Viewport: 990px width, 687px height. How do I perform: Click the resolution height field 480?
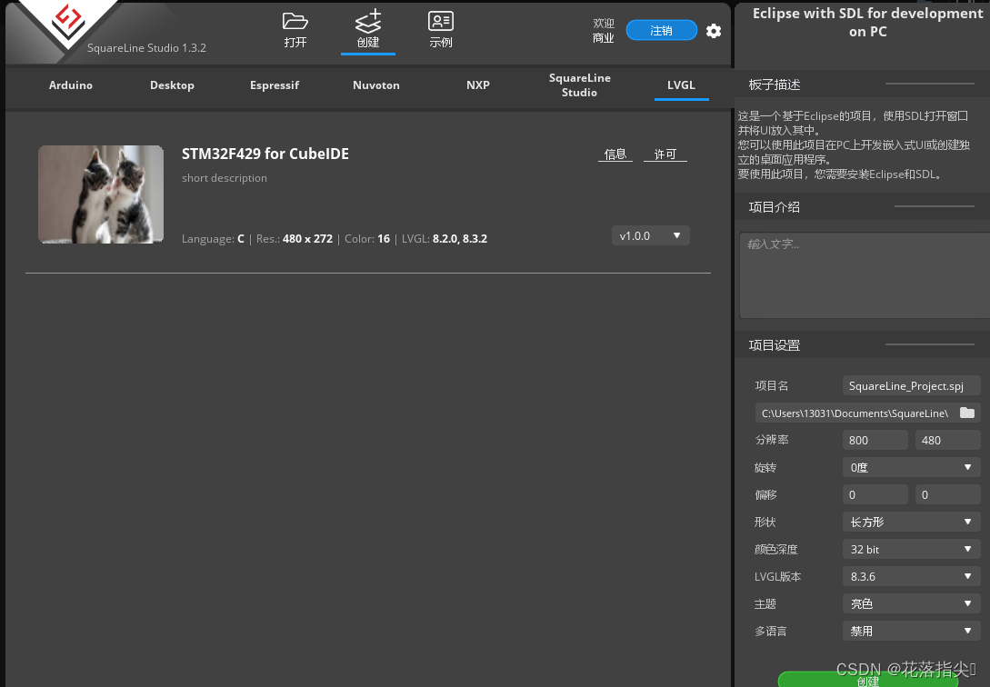pyautogui.click(x=947, y=440)
